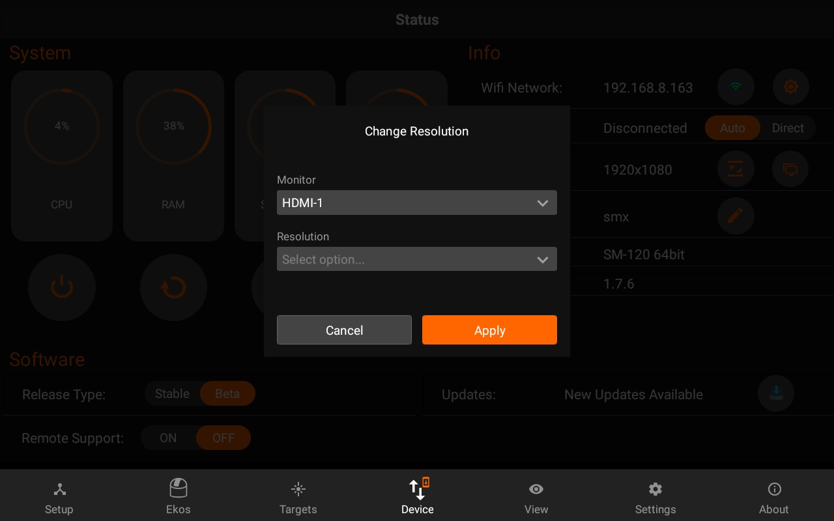Click the green Wifi signal icon
The width and height of the screenshot is (834, 521).
click(736, 87)
